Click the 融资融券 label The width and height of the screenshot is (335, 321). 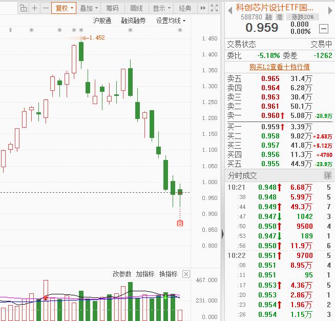click(133, 21)
